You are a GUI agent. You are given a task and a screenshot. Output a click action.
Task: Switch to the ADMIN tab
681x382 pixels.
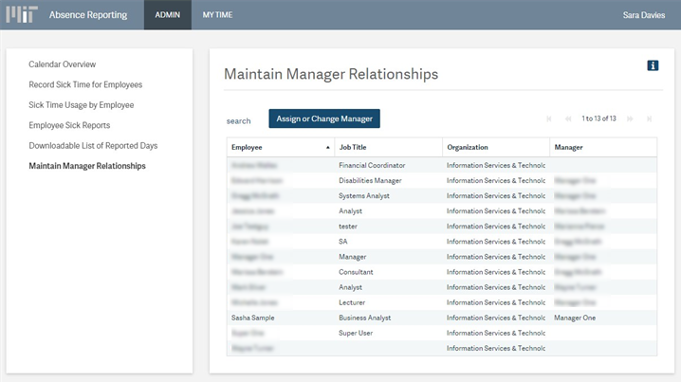click(168, 15)
